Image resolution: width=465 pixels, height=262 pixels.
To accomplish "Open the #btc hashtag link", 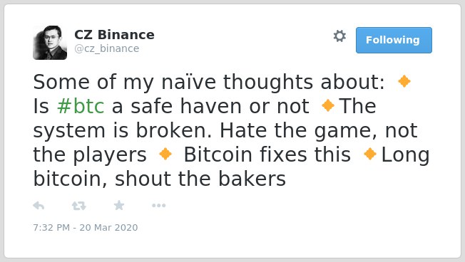I will [81, 106].
